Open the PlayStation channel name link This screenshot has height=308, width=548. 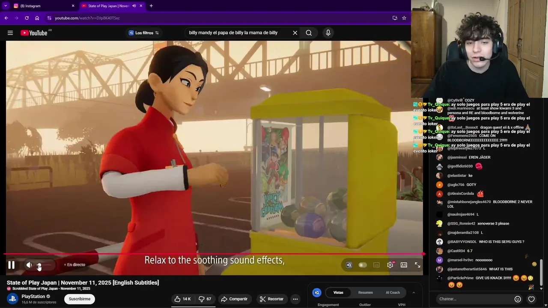click(x=33, y=296)
